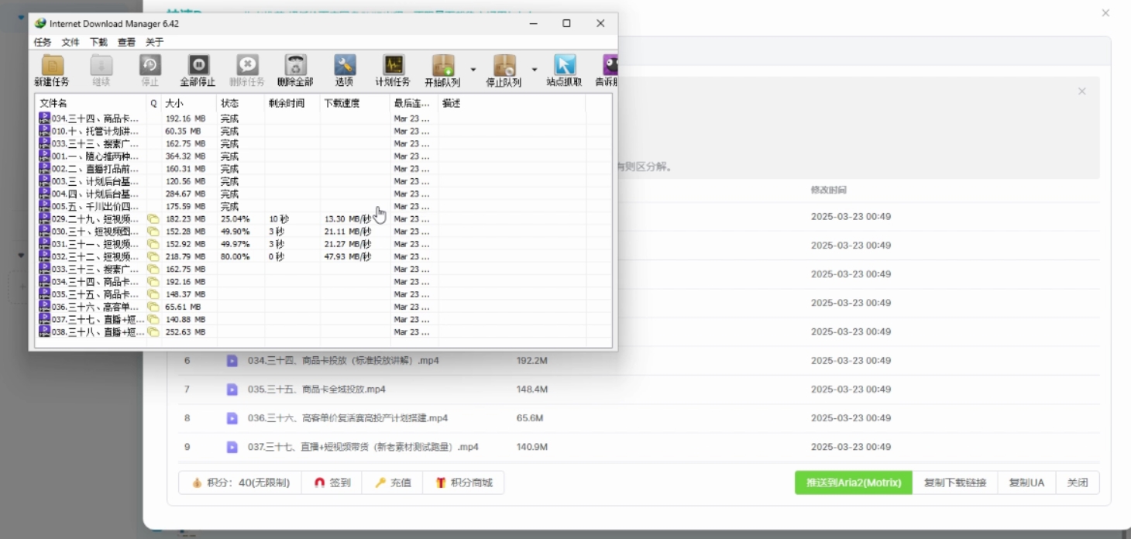Image resolution: width=1131 pixels, height=539 pixels.
Task: Open the 关于 menu
Action: tap(154, 43)
